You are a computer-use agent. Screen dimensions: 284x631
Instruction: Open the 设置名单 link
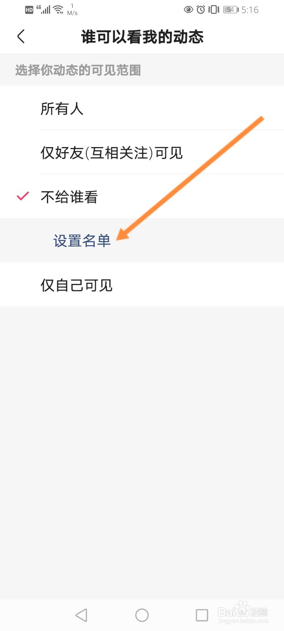[82, 241]
